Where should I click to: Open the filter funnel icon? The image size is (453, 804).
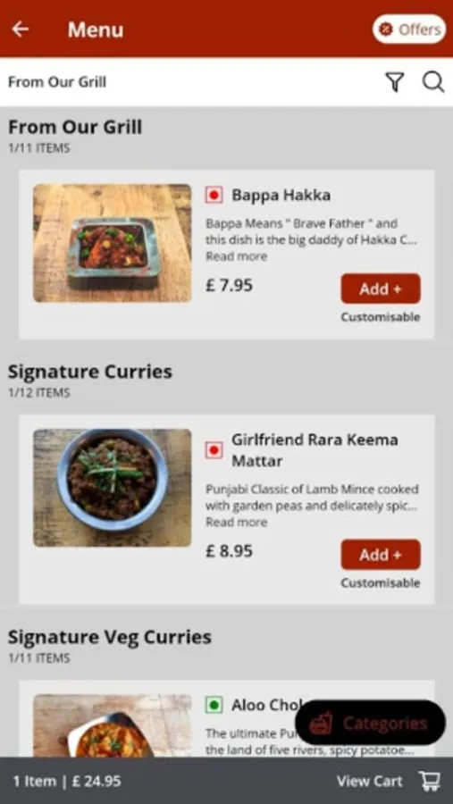click(x=395, y=82)
